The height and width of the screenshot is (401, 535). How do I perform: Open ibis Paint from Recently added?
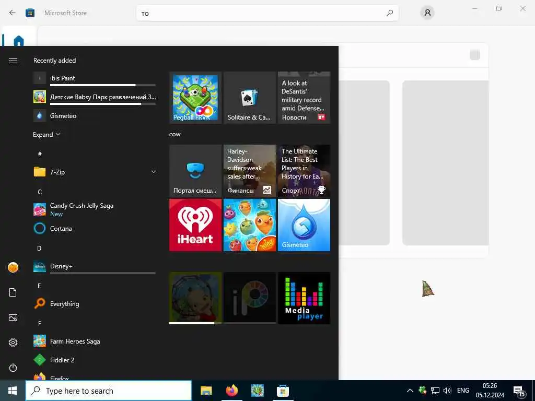click(94, 78)
